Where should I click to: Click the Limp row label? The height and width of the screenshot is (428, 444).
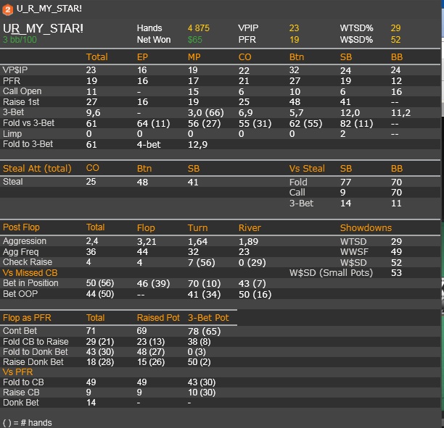(12, 134)
